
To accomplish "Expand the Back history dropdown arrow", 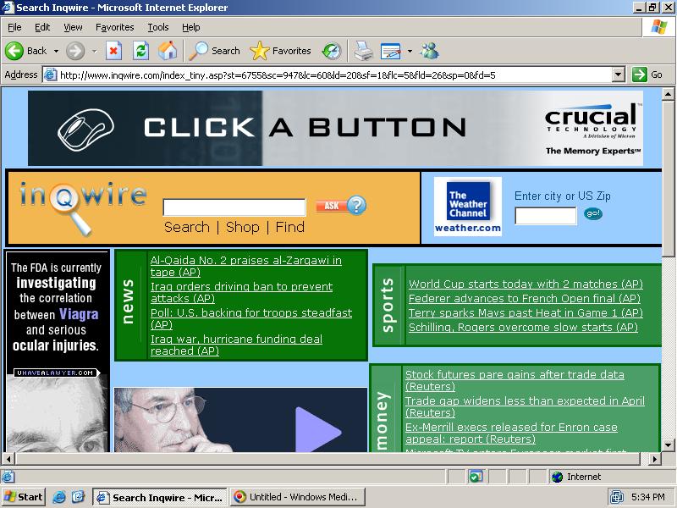I will pyautogui.click(x=56, y=51).
